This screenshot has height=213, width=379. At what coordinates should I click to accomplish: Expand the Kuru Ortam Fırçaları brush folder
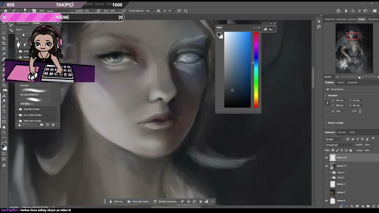[17, 115]
